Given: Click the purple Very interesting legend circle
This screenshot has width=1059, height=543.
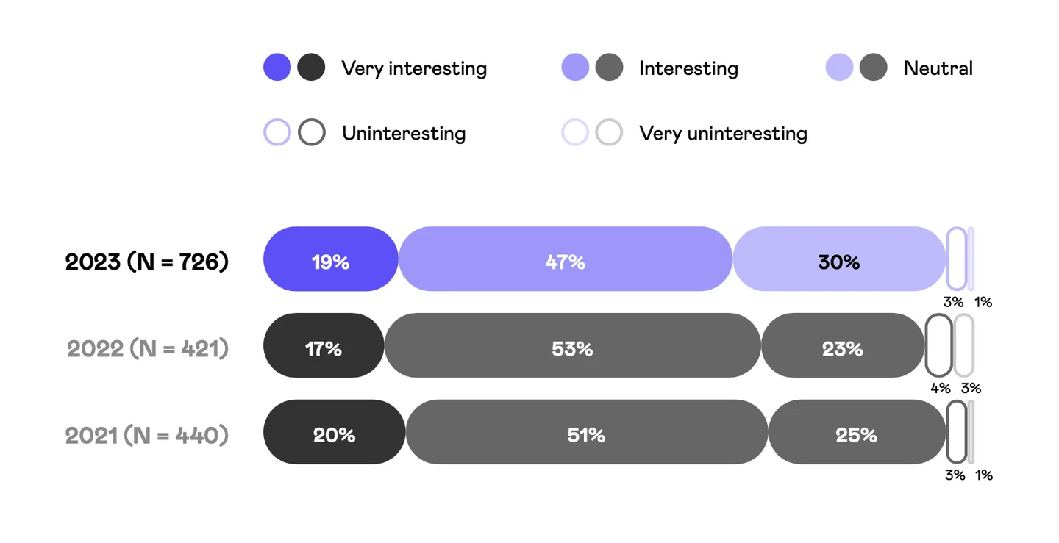Looking at the screenshot, I should [277, 68].
